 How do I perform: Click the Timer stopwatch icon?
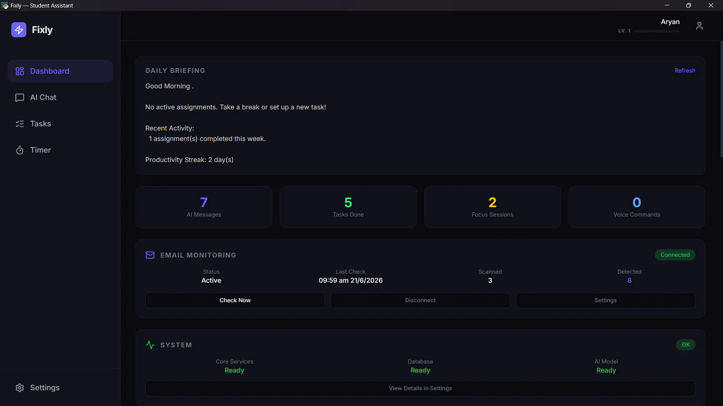click(x=20, y=150)
